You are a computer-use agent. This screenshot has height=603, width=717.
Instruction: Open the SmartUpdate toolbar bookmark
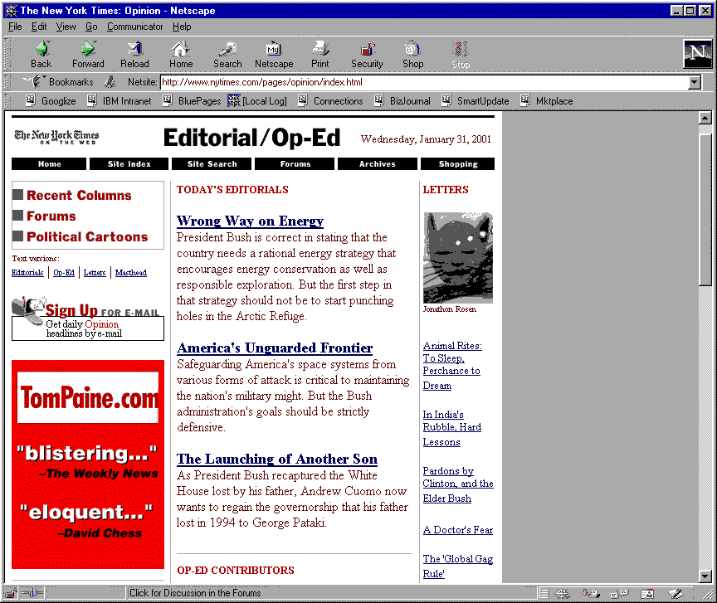pos(476,100)
